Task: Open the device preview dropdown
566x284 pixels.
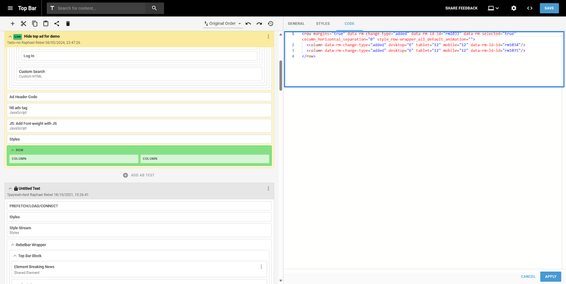Action: (493, 8)
